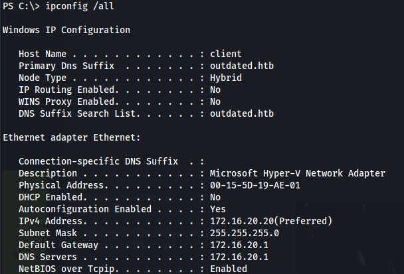Click the IP Routing Enabled value No
The image size is (404, 274).
tap(215, 90)
